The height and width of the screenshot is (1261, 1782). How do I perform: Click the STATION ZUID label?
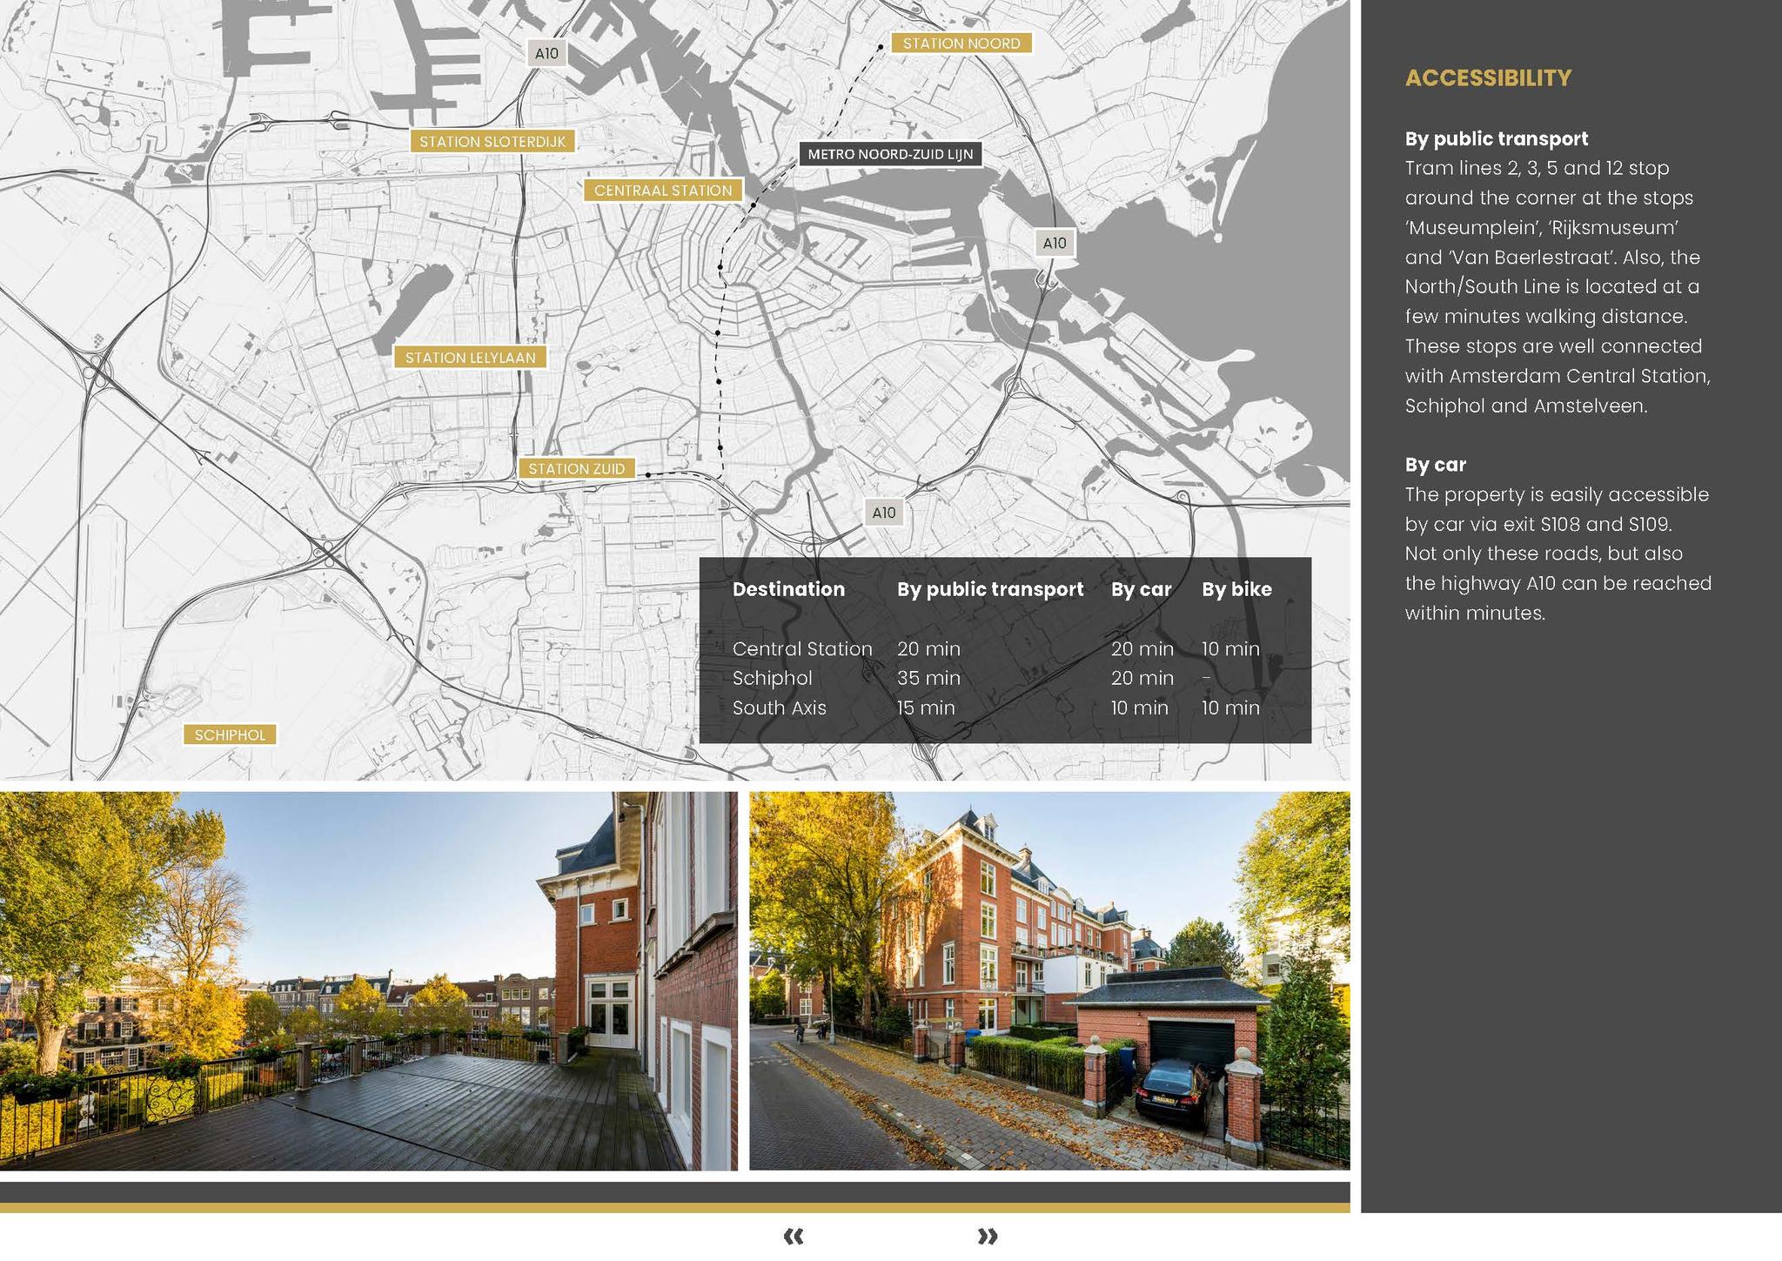576,468
